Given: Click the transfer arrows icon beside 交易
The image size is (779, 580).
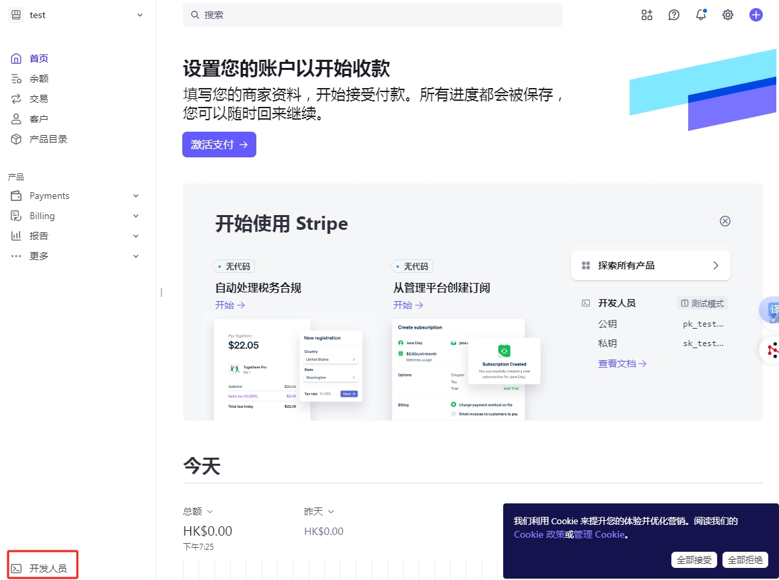Looking at the screenshot, I should point(16,99).
